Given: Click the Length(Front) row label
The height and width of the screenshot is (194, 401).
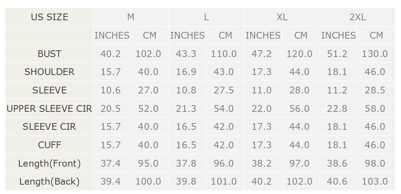Looking at the screenshot, I should coord(49,163).
